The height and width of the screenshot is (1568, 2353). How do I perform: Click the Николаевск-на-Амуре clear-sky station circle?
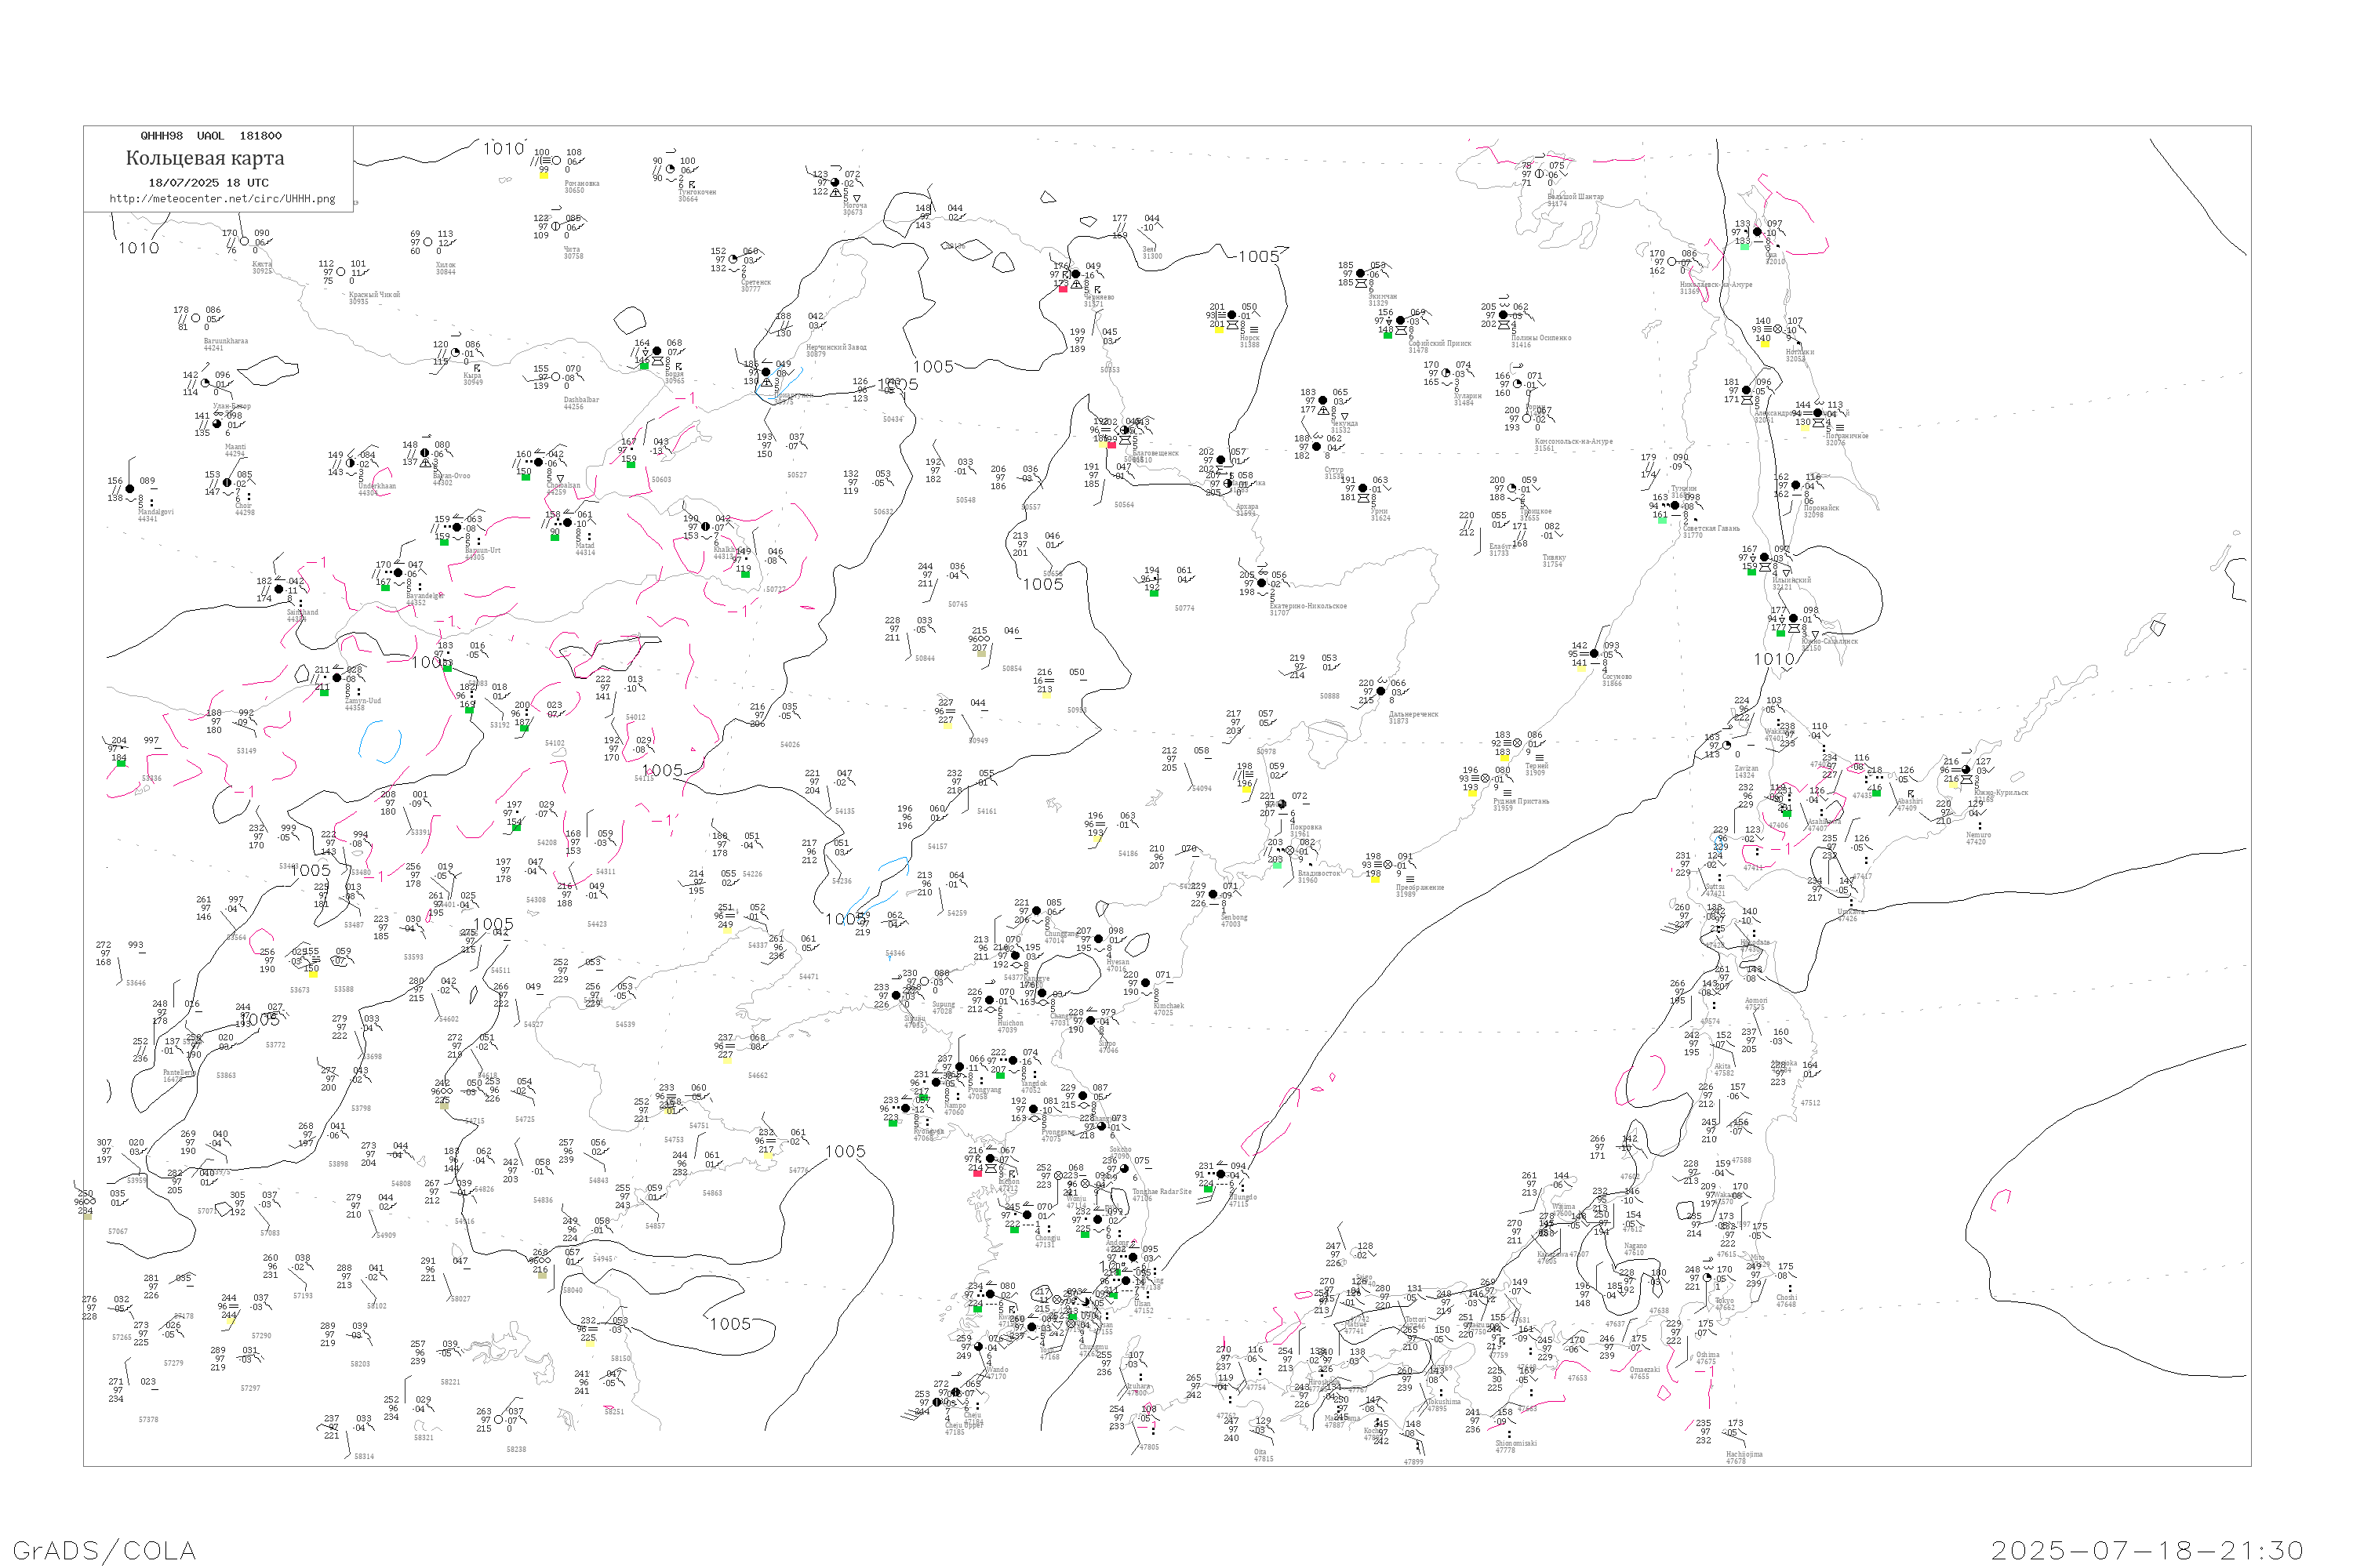tap(1671, 262)
